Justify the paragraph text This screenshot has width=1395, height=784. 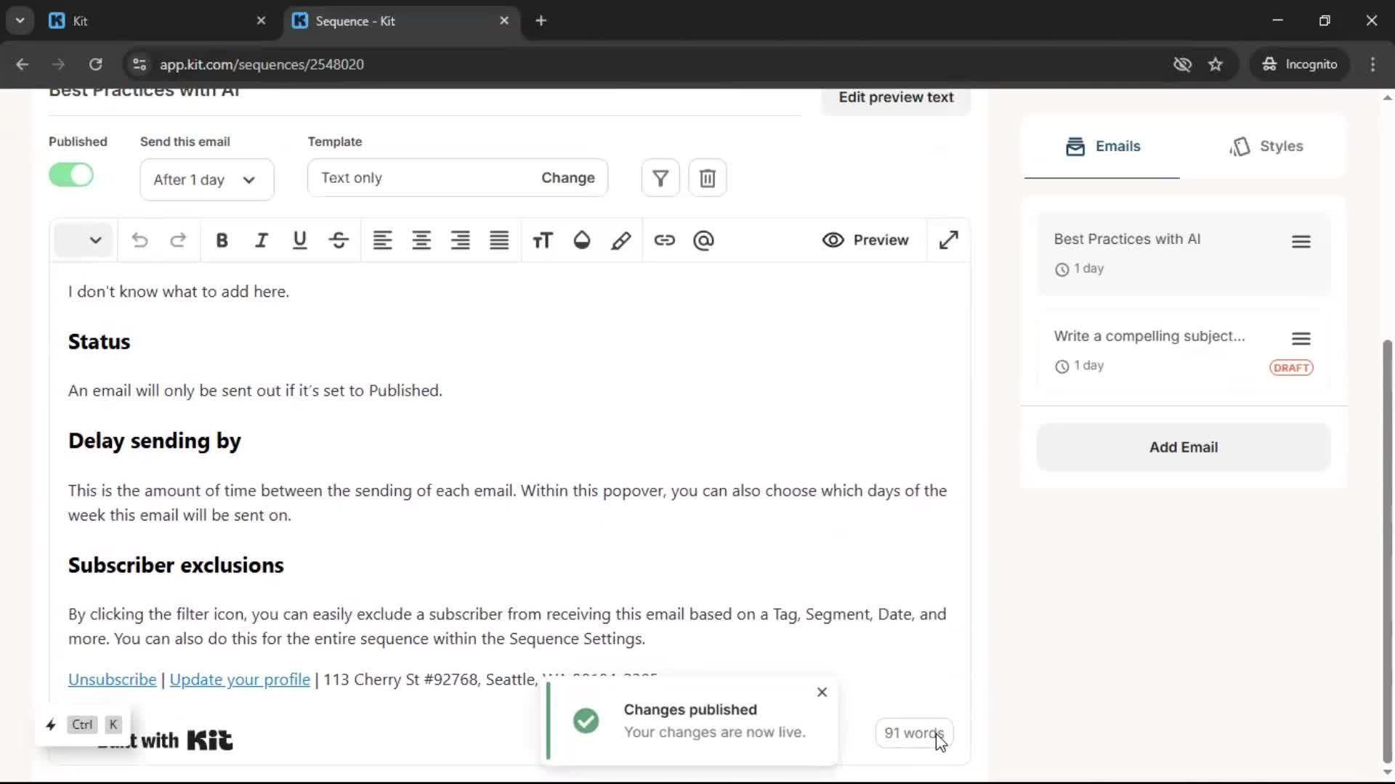click(x=498, y=240)
